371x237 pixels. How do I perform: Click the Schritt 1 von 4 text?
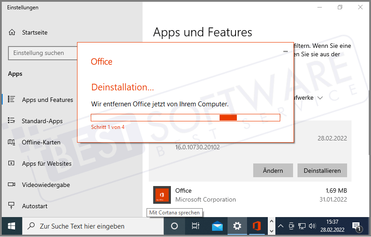pos(108,127)
